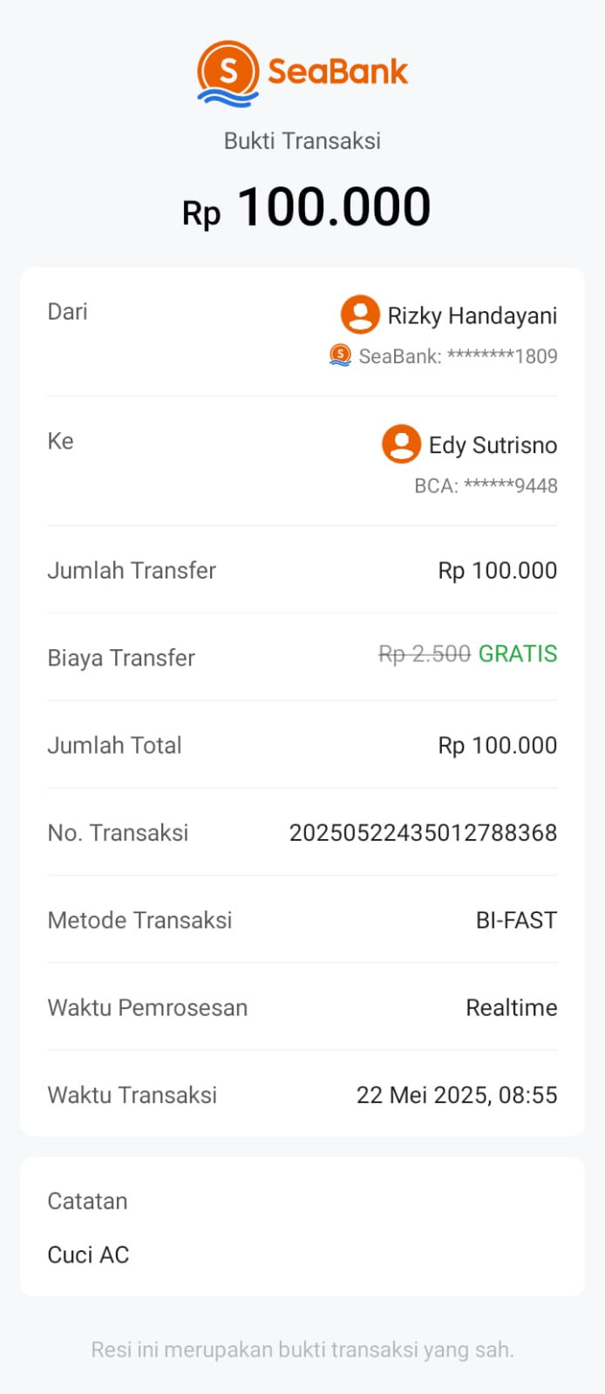Click the Bukti Transaksi heading
605x1394 pixels.
(x=302, y=141)
